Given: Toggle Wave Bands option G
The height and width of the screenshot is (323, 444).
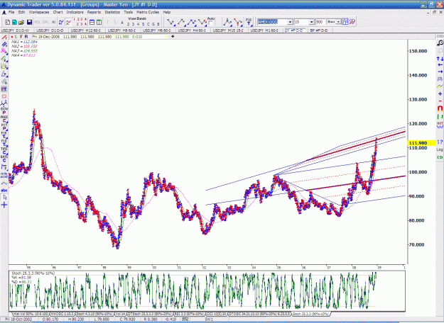Looking at the screenshot, I should (153, 24).
